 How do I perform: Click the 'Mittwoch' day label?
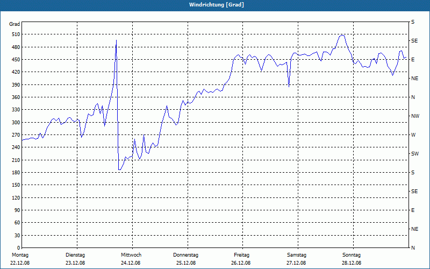[x=131, y=255]
